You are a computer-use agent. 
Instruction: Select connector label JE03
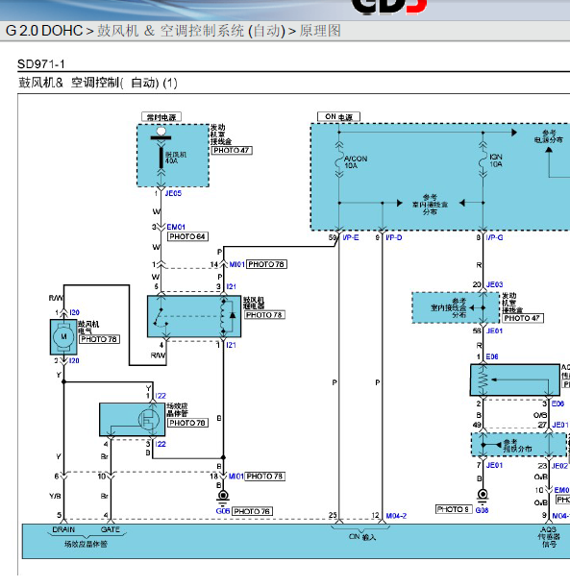coord(494,284)
